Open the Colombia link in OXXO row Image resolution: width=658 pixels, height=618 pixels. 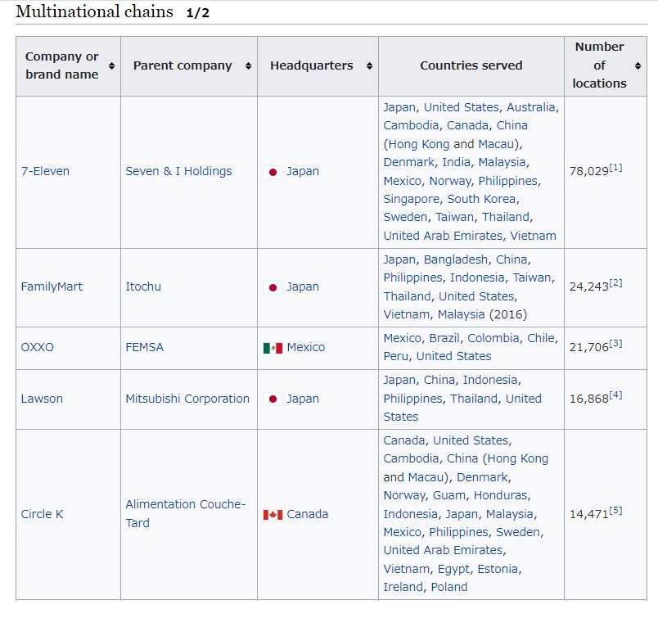point(493,338)
